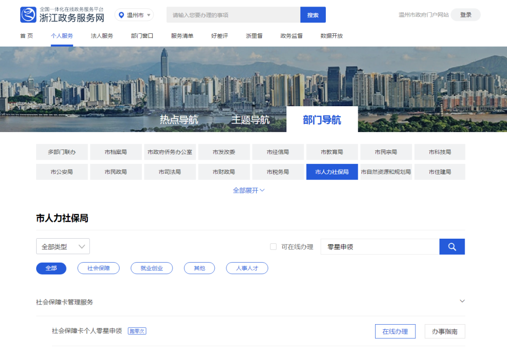507x358 pixels.
Task: Open the 全部类型 type dropdown
Action: pos(63,247)
